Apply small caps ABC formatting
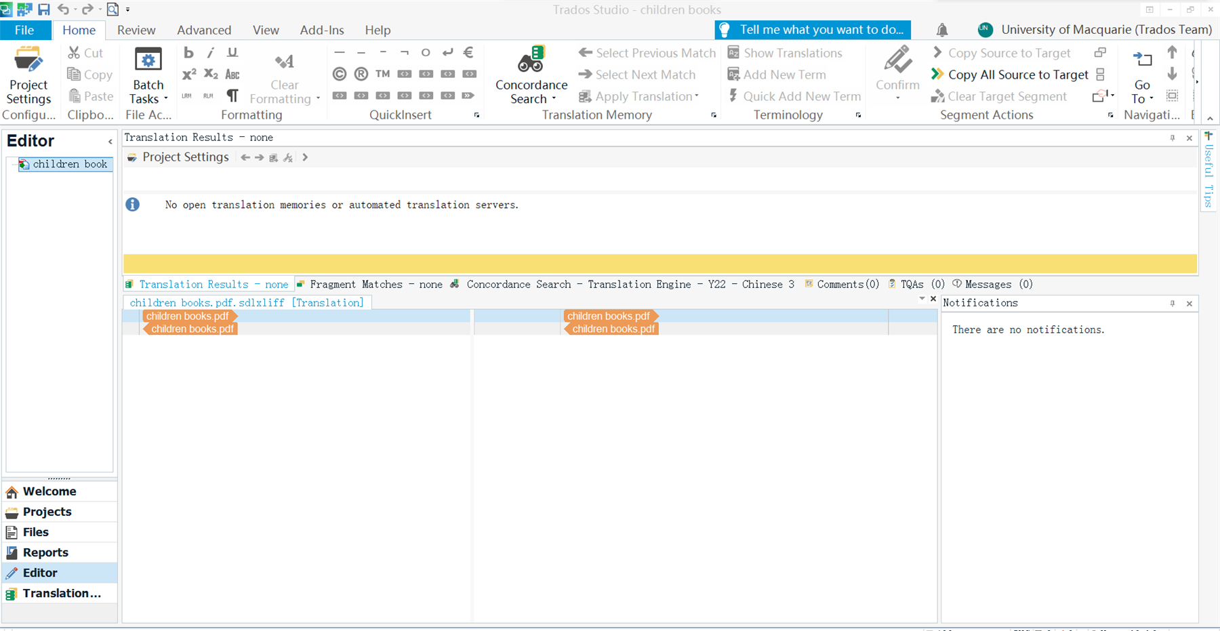The image size is (1220, 631). coord(232,74)
